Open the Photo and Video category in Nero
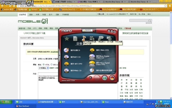This screenshot has width=172, height=108. click(92, 38)
